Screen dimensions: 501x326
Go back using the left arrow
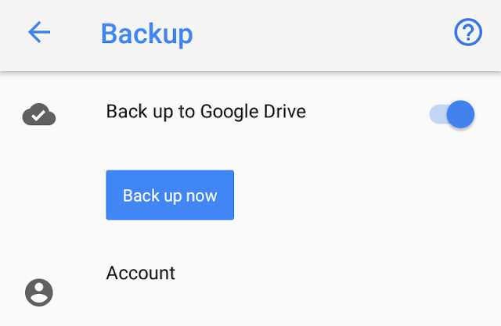39,32
